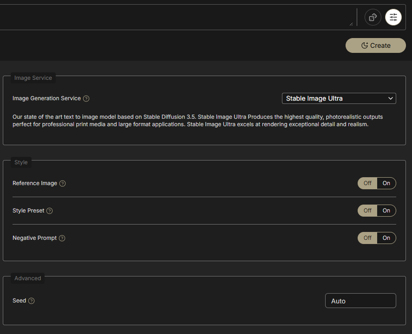Open help for Image Generation Service
The image size is (412, 334).
coord(86,98)
